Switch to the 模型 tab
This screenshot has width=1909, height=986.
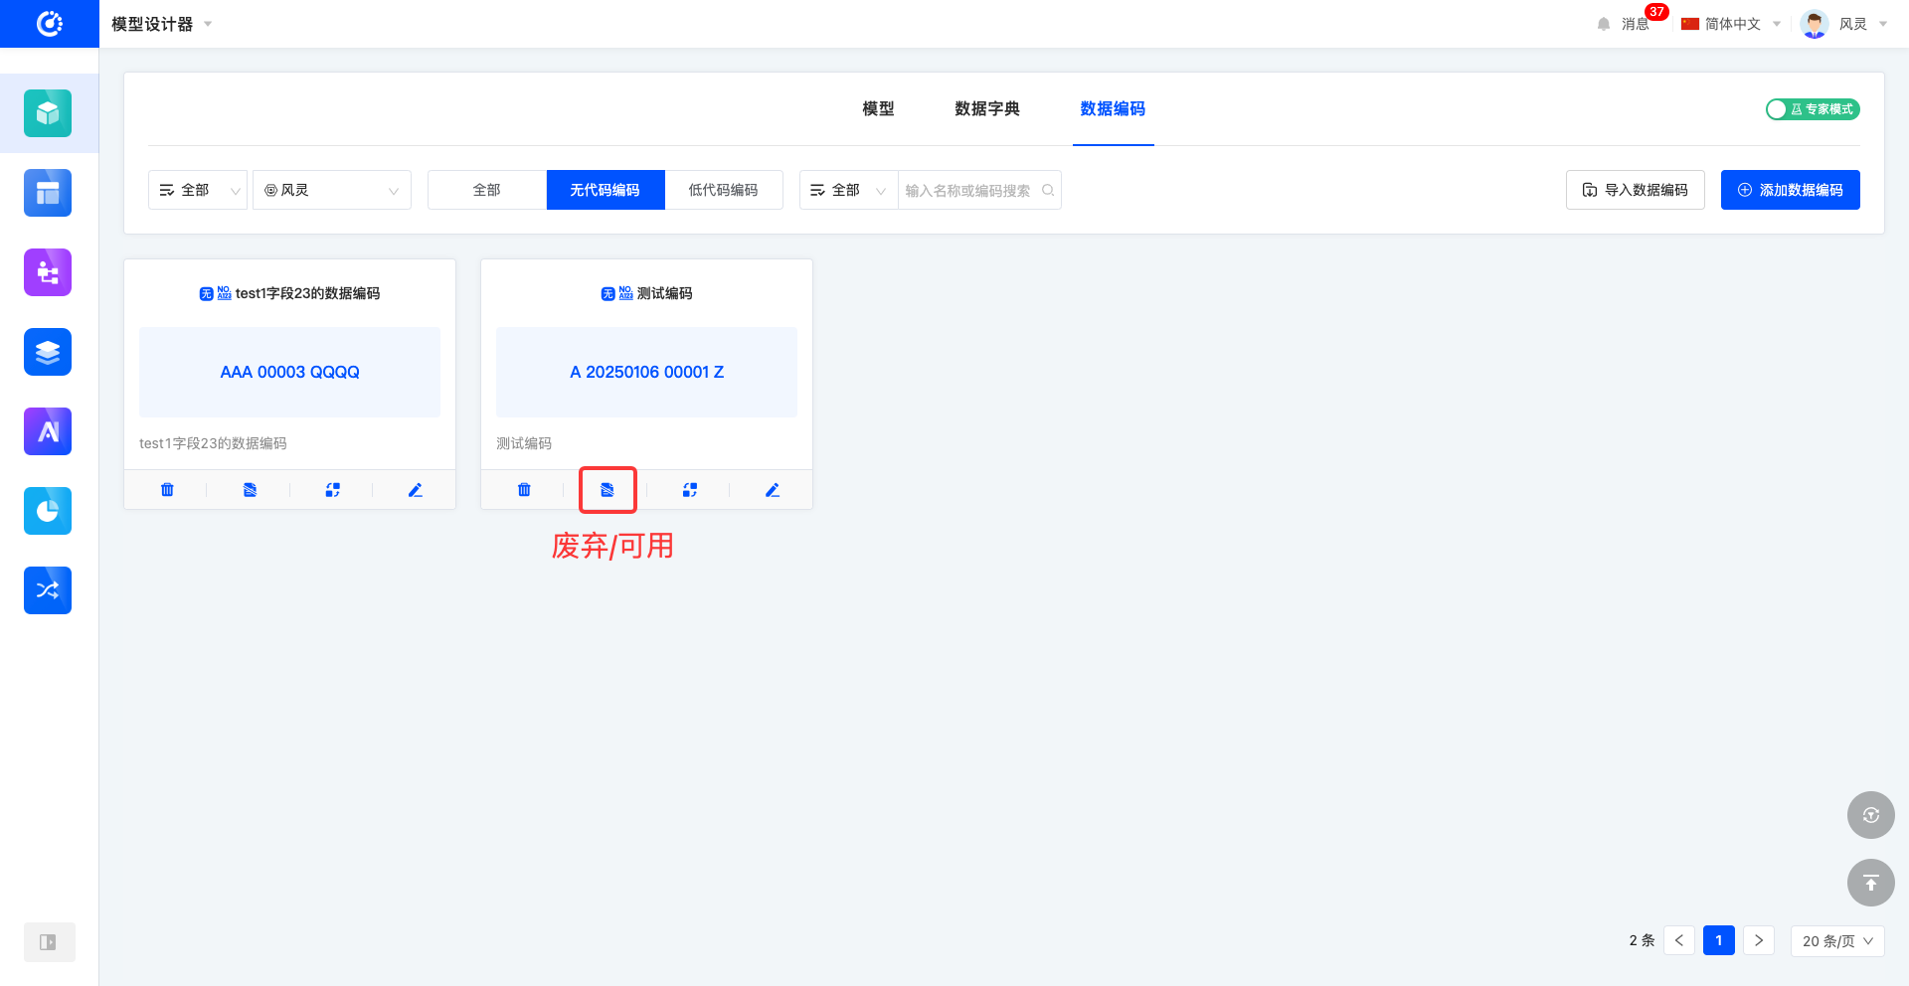click(x=878, y=109)
